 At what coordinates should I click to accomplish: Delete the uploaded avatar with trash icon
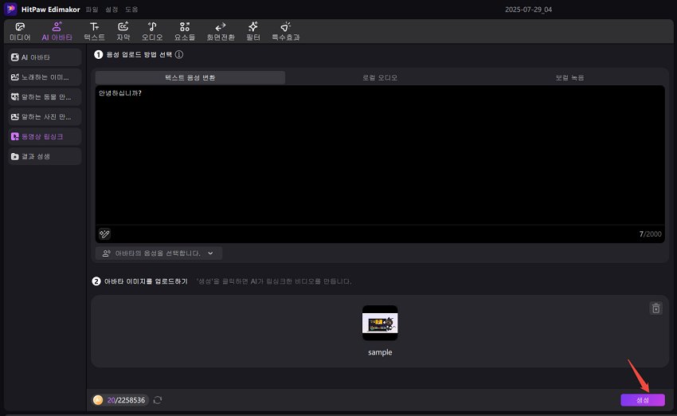655,308
